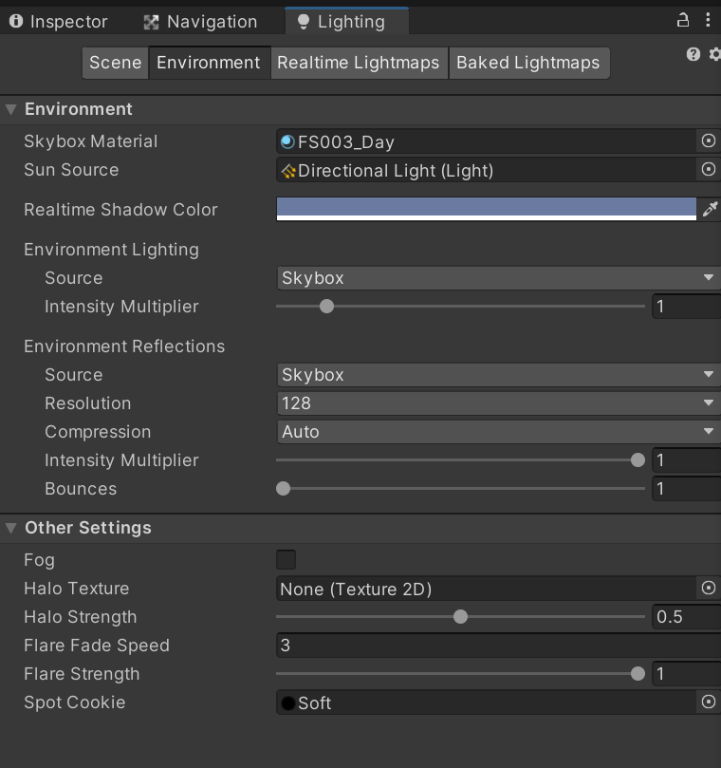Open object picker for Spot Cookie
Image resolution: width=721 pixels, height=768 pixels.
pos(709,702)
